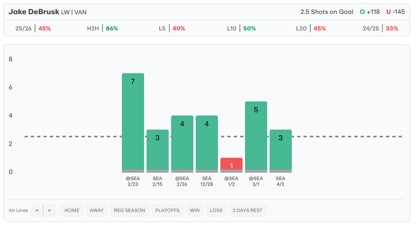Toggle the AWAY games filter
Screen dimensions: 417x228
[x=97, y=210]
